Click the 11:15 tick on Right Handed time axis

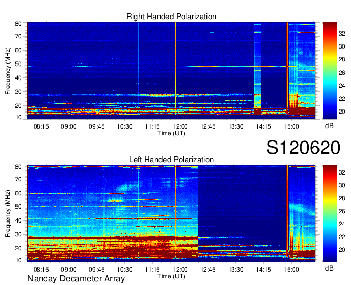(x=152, y=126)
